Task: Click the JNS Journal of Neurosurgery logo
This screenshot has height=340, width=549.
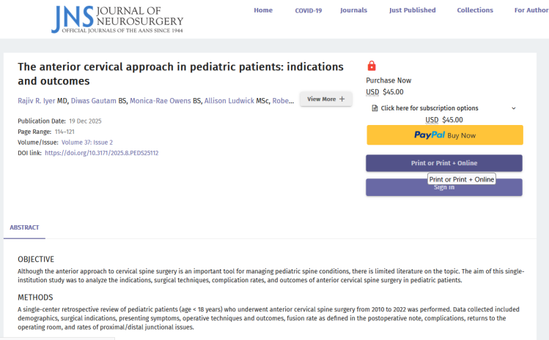Action: (117, 19)
